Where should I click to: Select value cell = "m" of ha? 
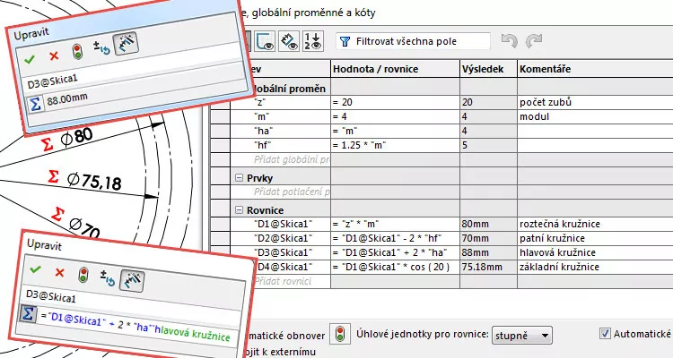395,131
